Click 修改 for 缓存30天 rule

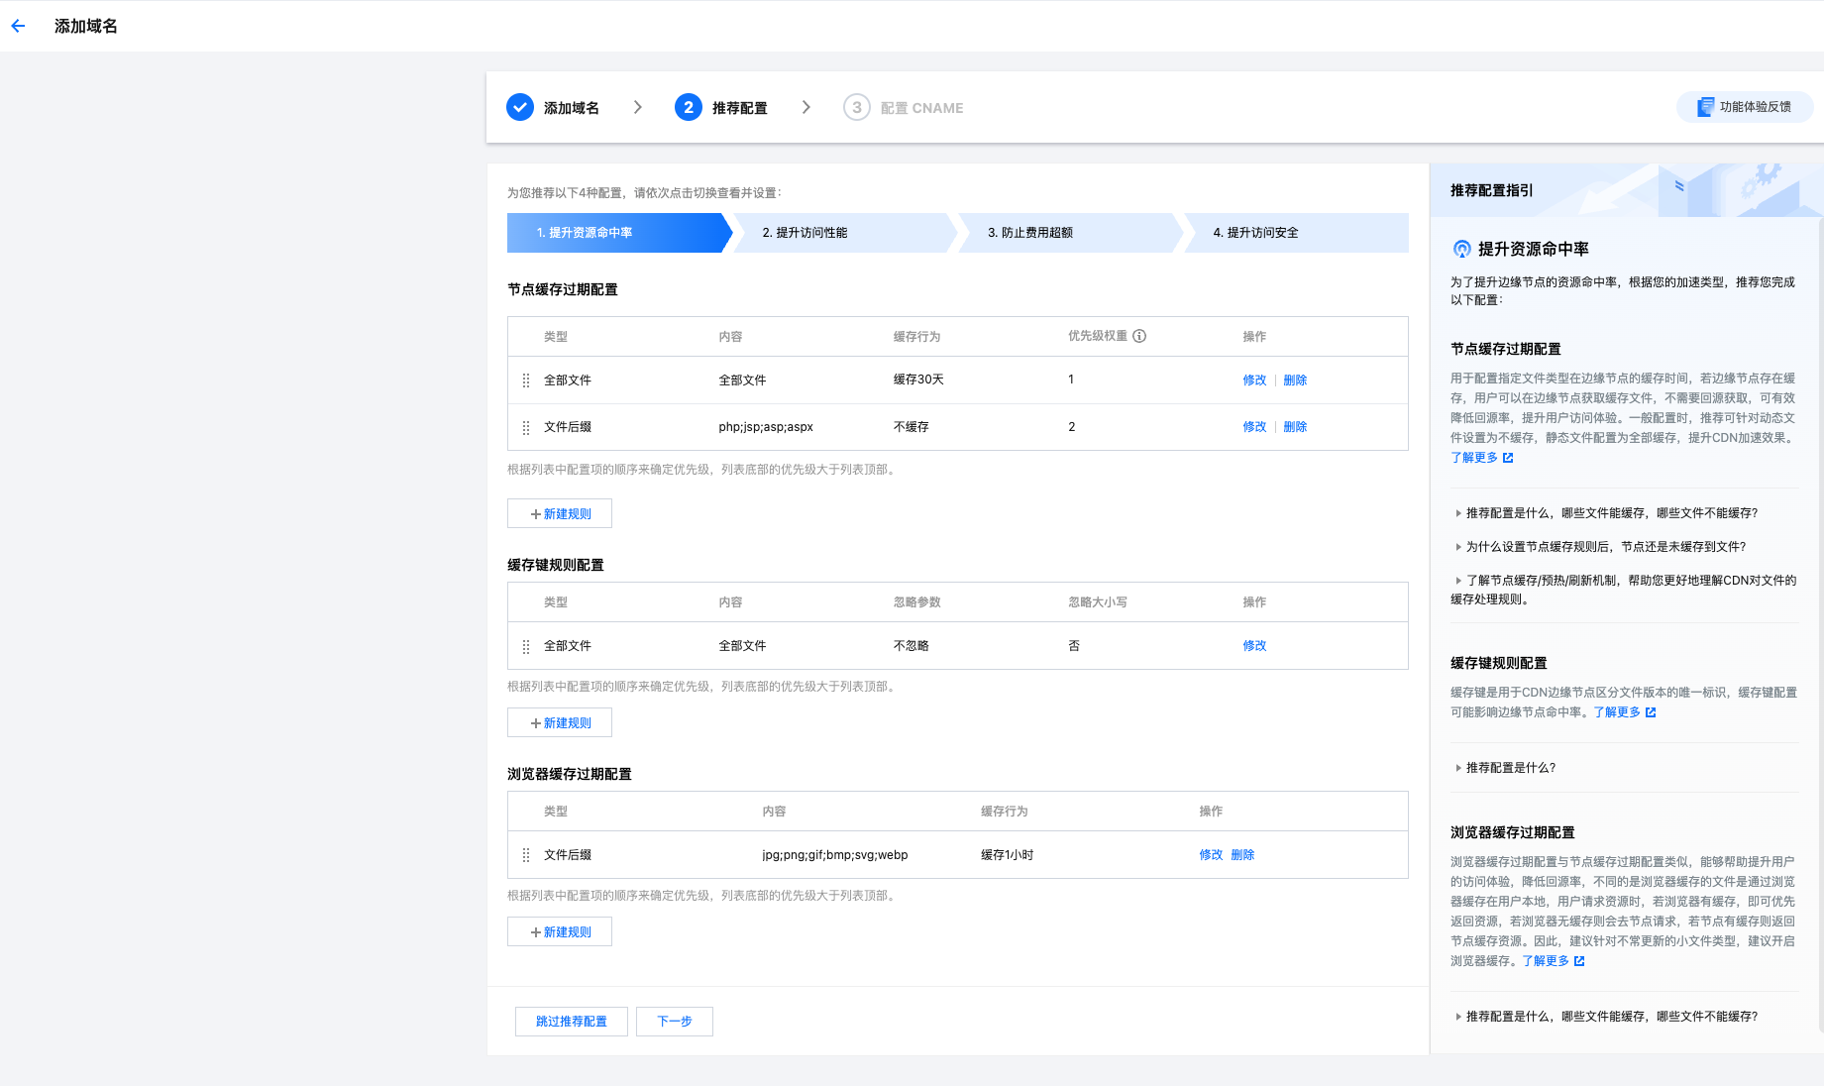1254,380
